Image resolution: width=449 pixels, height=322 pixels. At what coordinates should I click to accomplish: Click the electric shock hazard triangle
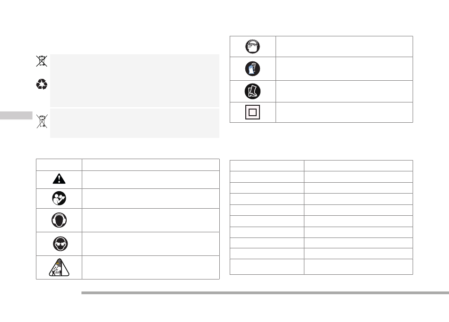[59, 268]
